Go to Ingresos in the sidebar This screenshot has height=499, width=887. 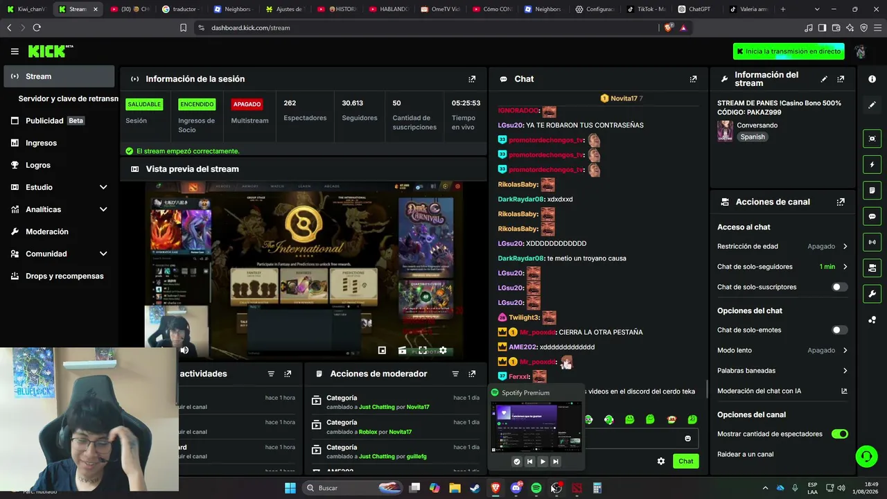point(60,143)
